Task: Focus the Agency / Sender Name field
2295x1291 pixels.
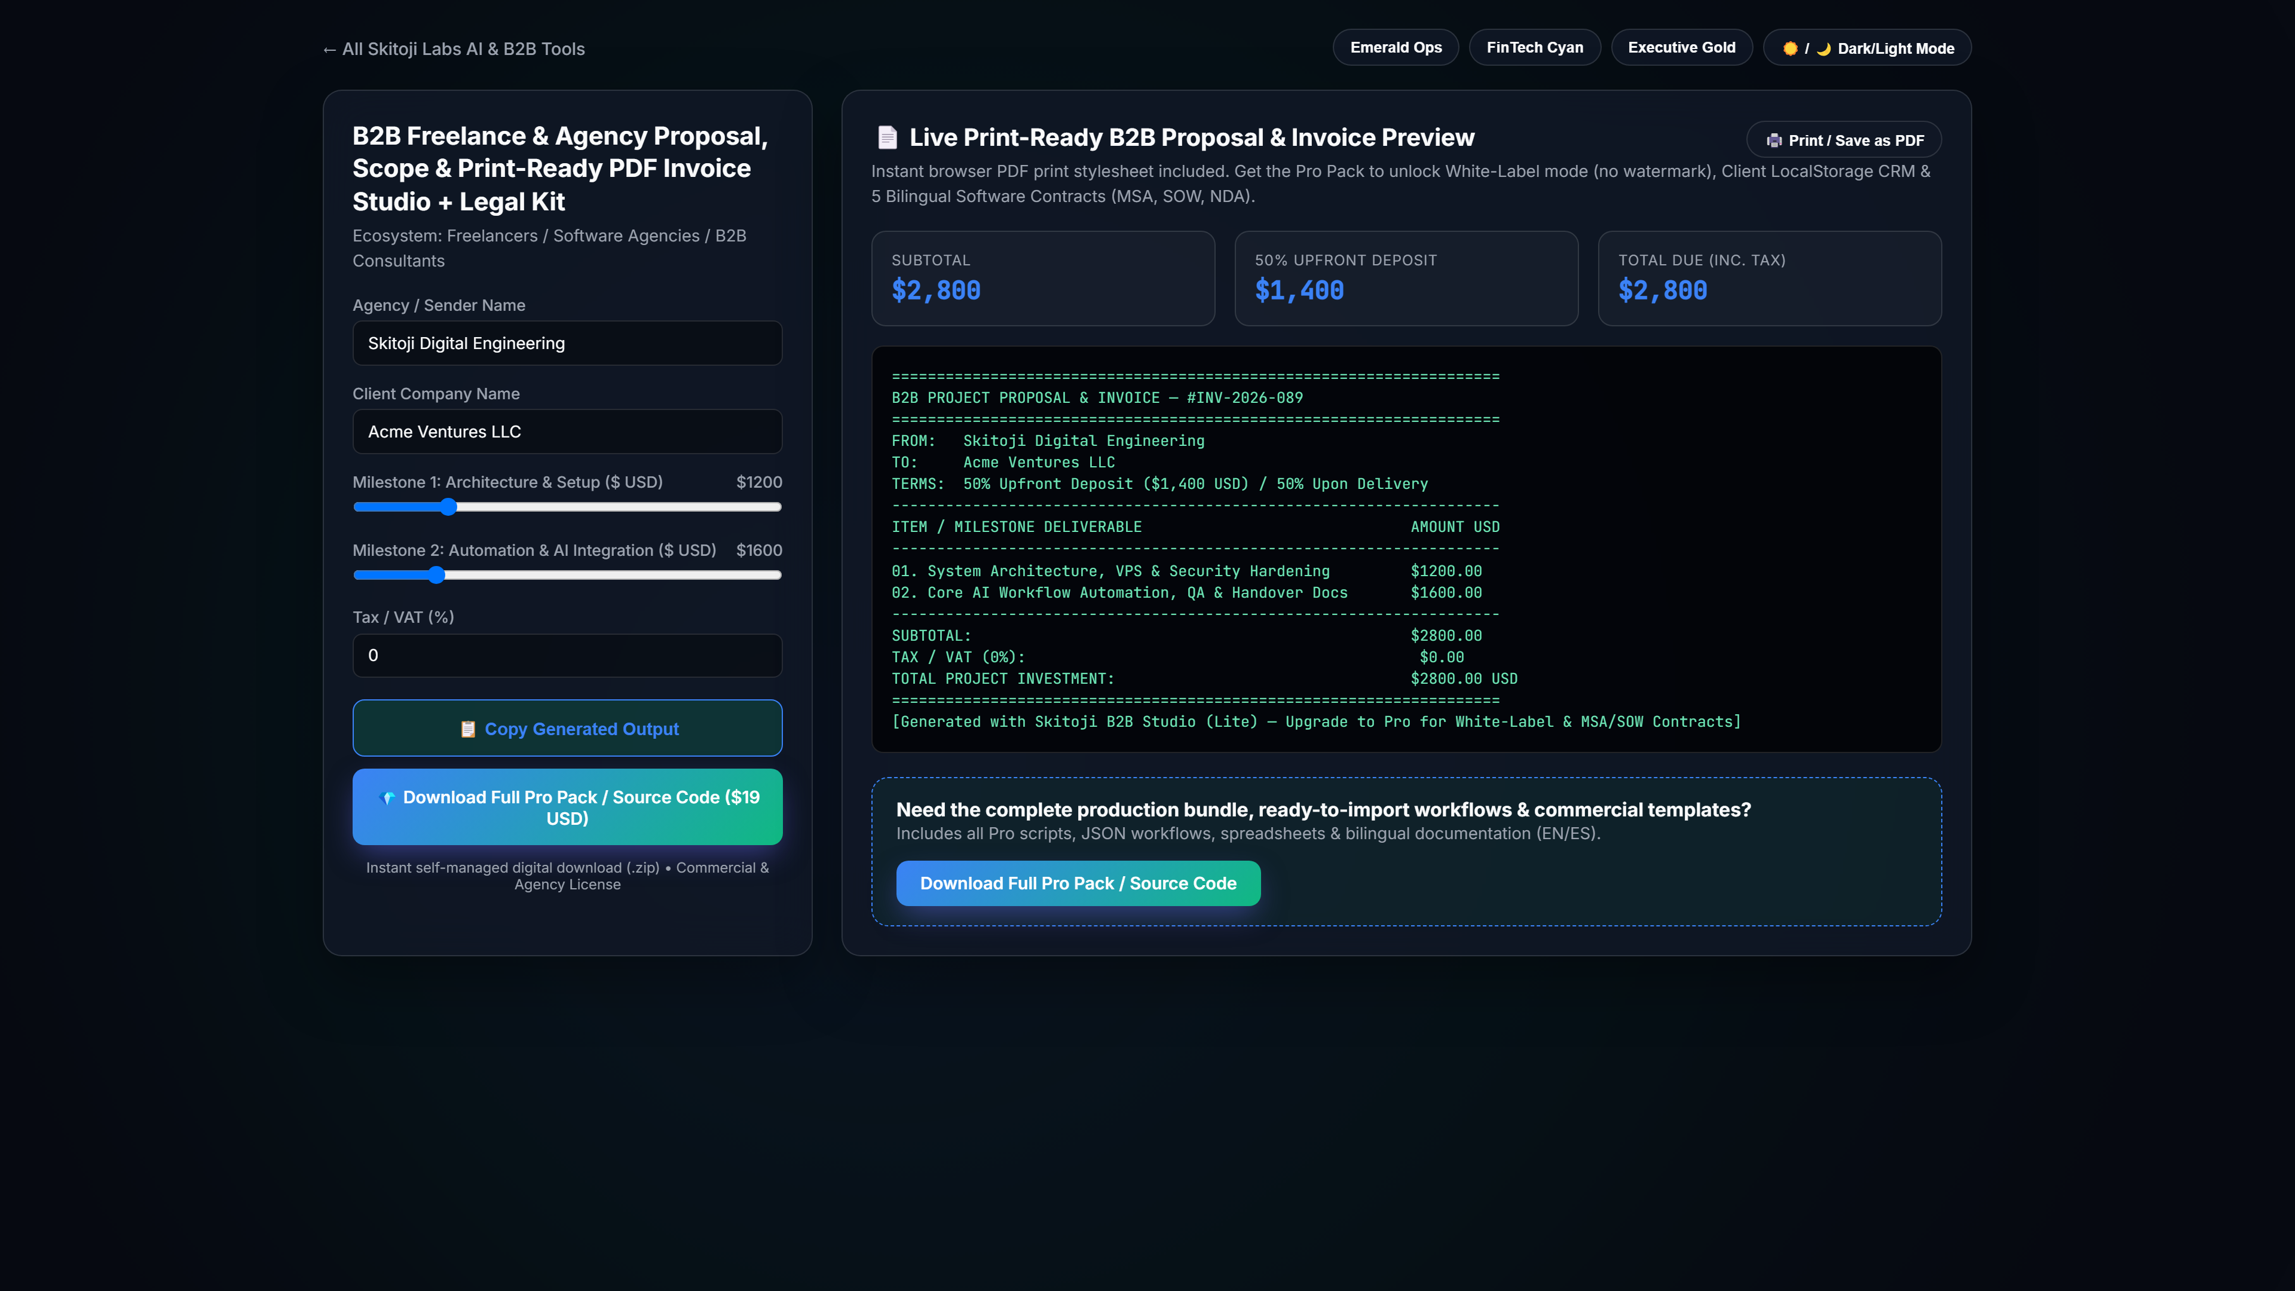Action: (x=568, y=343)
